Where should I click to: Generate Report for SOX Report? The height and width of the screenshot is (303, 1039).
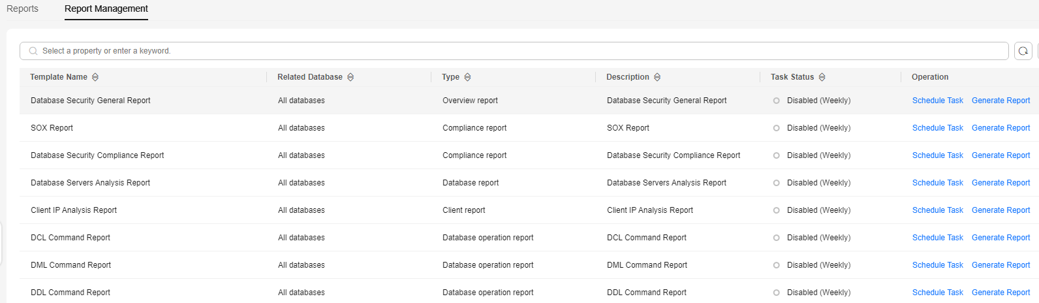click(x=1000, y=128)
